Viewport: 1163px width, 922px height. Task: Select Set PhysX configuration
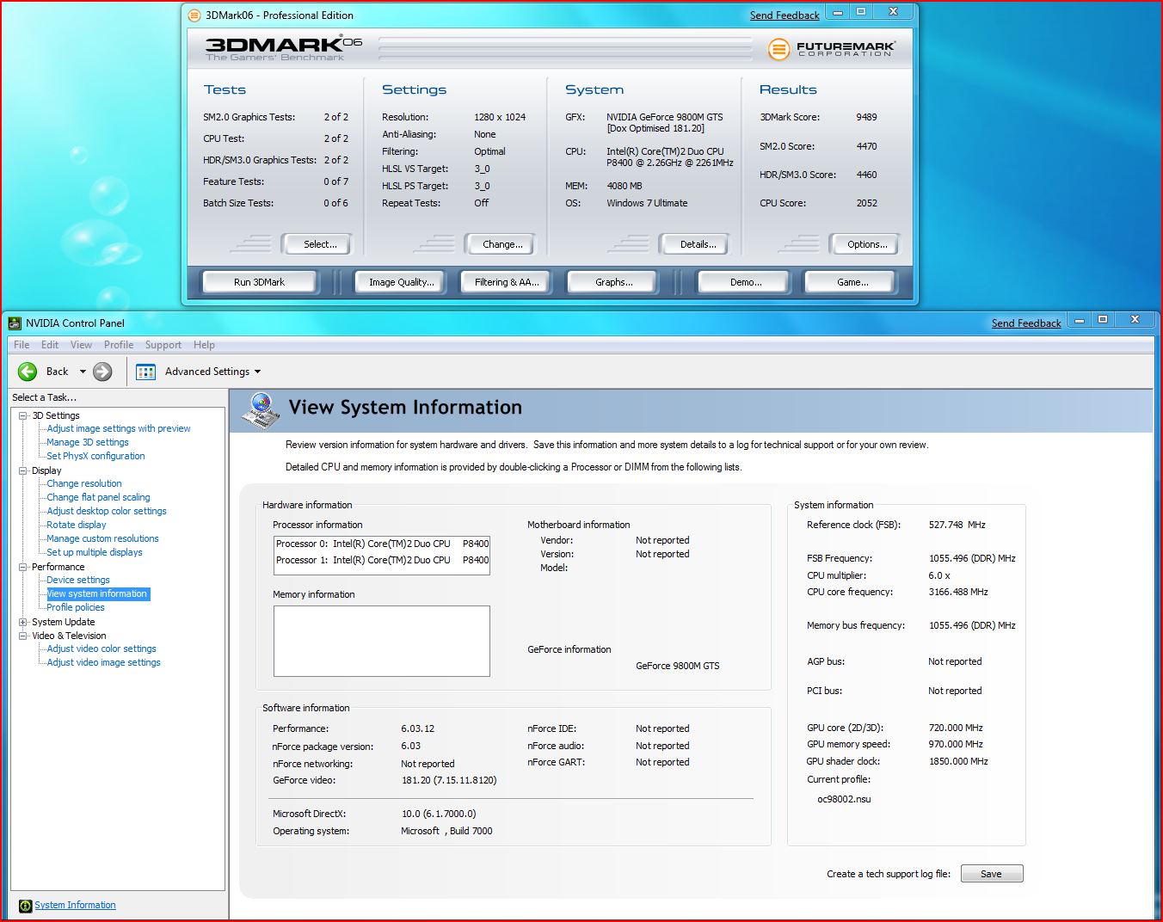(95, 456)
